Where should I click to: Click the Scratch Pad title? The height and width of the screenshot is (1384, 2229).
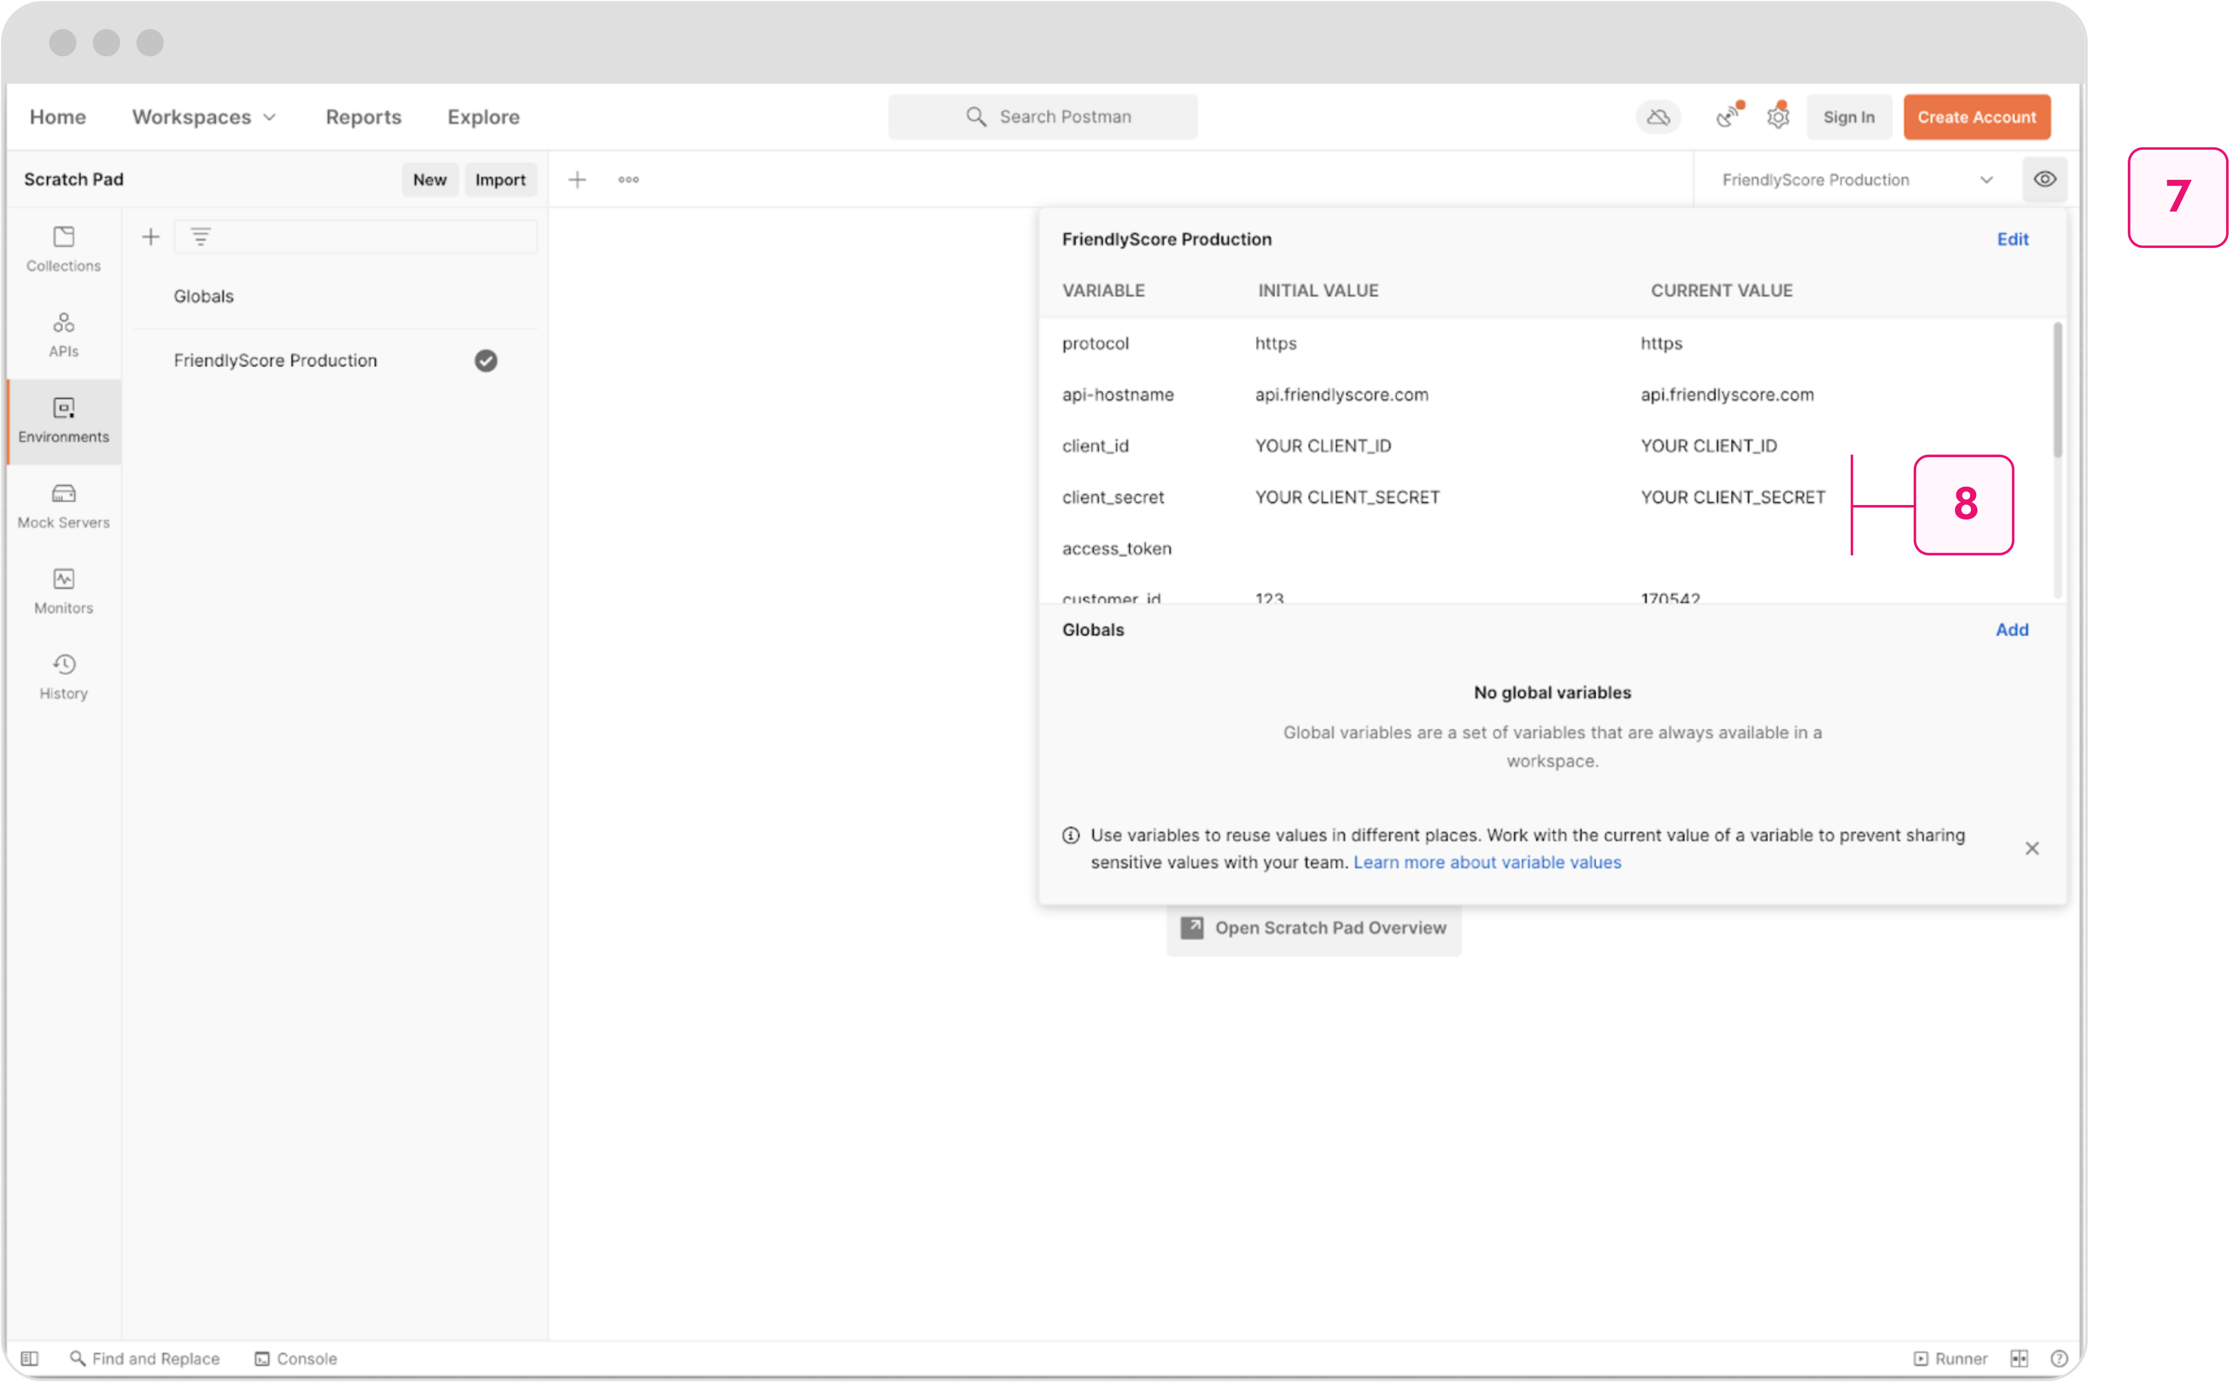point(73,179)
